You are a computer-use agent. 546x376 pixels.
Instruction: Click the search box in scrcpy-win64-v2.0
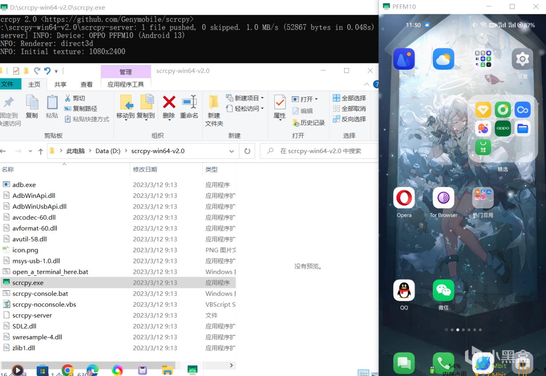(x=319, y=151)
